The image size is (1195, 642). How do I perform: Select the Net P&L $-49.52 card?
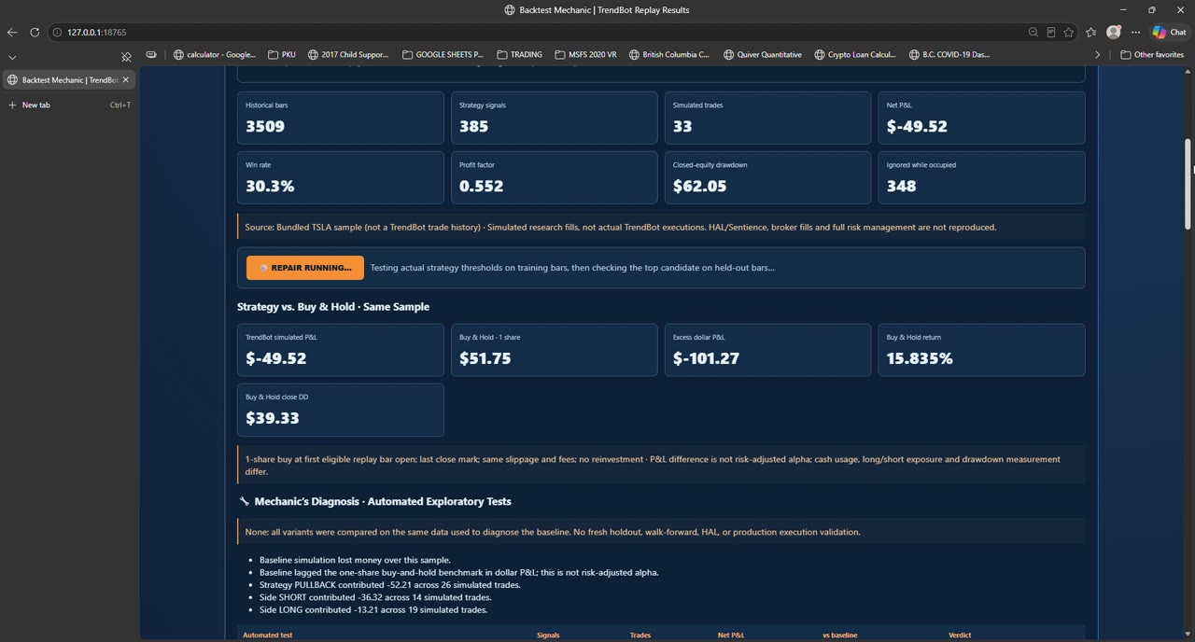[981, 118]
